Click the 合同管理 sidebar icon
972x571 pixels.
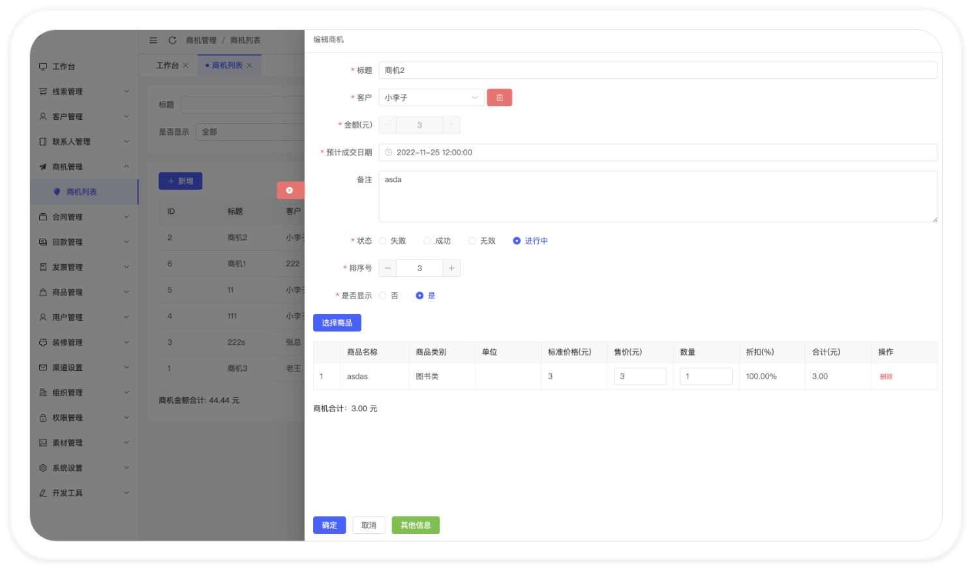pos(43,217)
